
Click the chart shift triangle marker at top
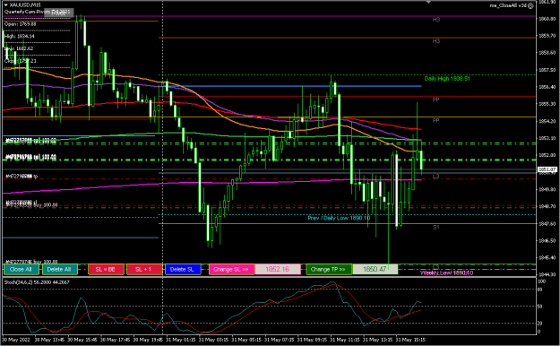tap(428, 2)
